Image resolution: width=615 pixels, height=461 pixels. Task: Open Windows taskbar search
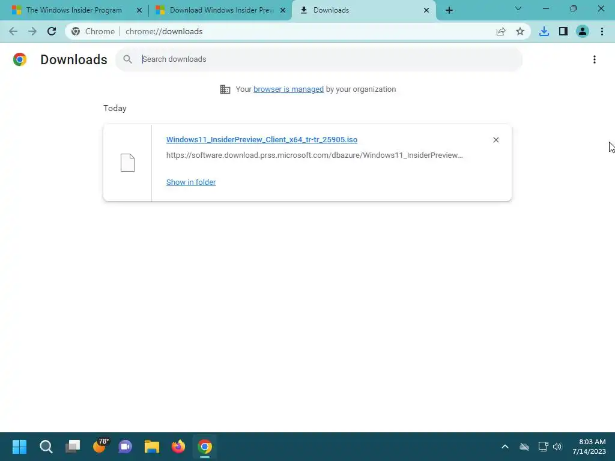click(46, 447)
